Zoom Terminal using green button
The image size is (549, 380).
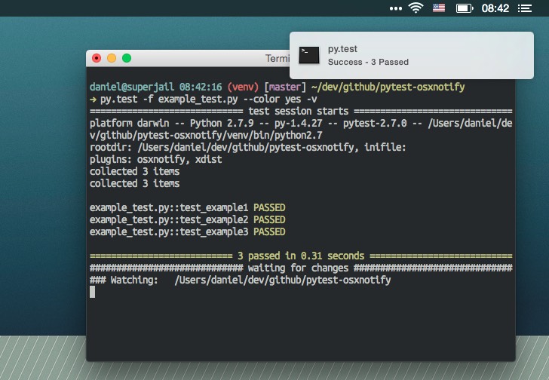[127, 58]
